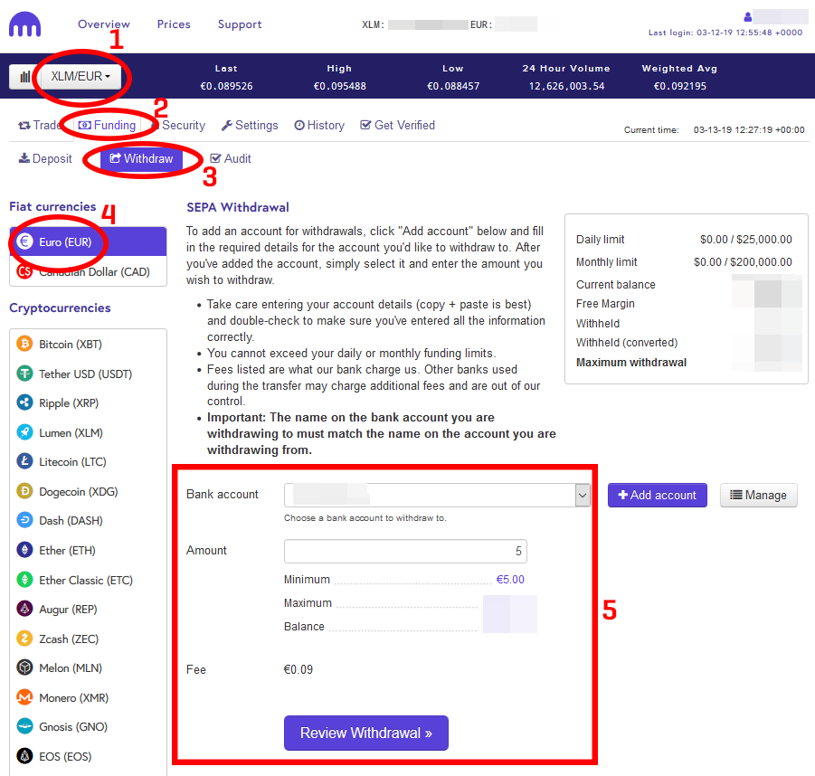Select the Deposit sub-tab

[45, 158]
